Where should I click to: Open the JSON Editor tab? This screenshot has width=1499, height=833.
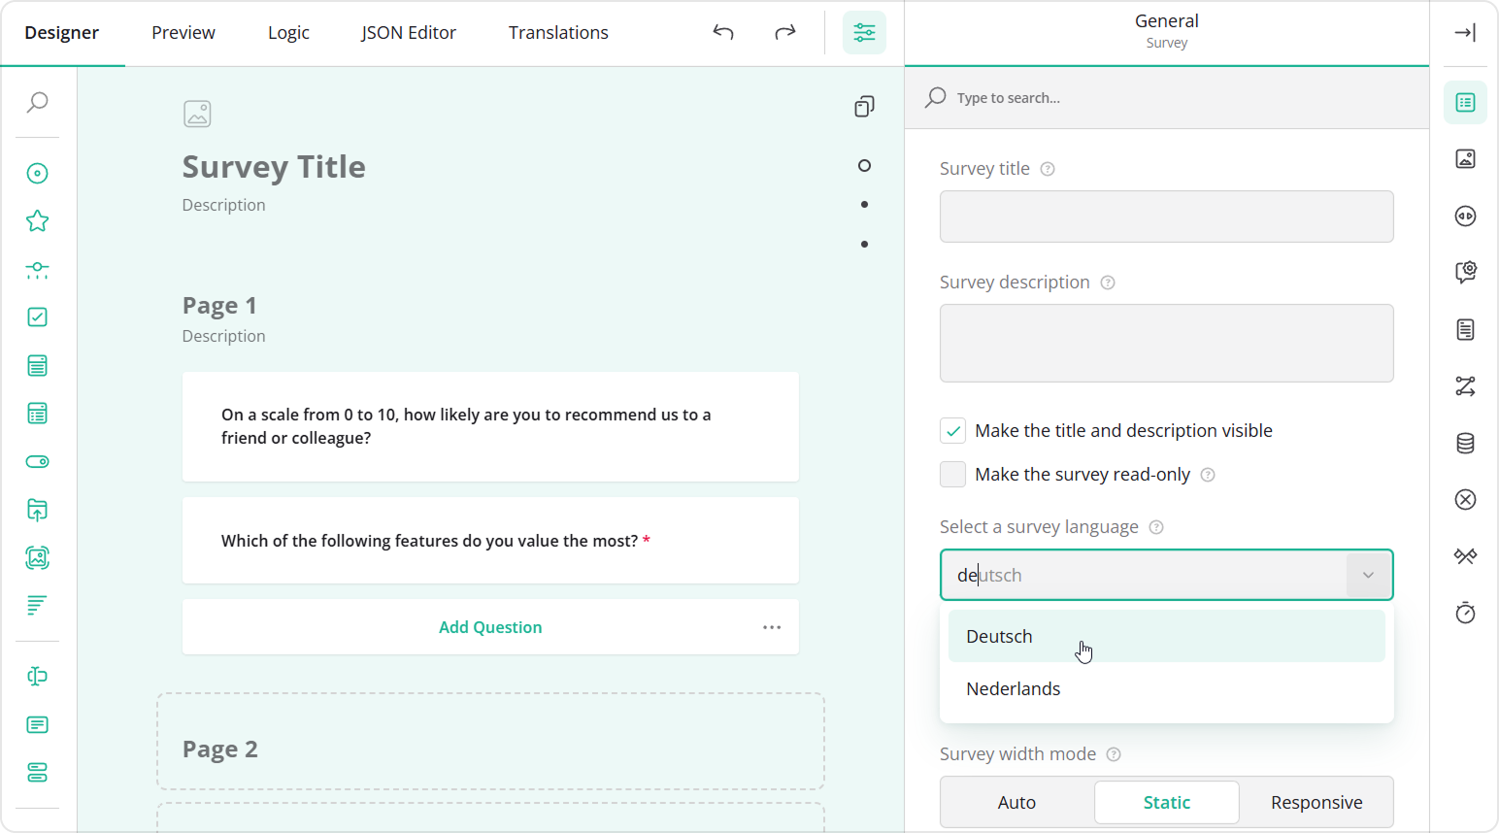[x=408, y=32]
